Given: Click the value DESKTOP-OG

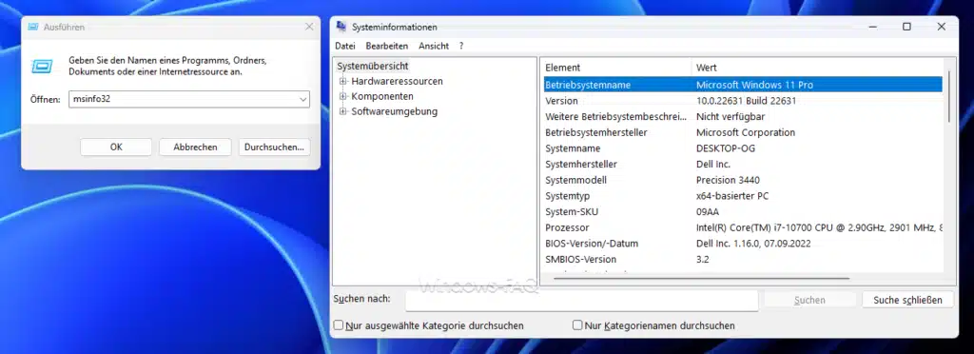Looking at the screenshot, I should point(726,148).
